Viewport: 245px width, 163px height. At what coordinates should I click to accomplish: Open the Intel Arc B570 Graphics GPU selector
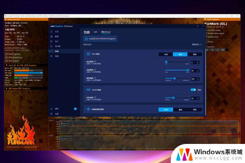[x=100, y=39]
